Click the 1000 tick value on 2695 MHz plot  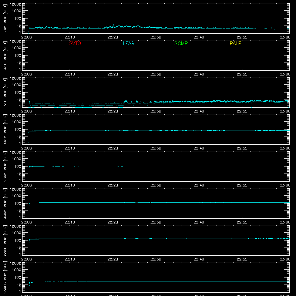[17, 159]
